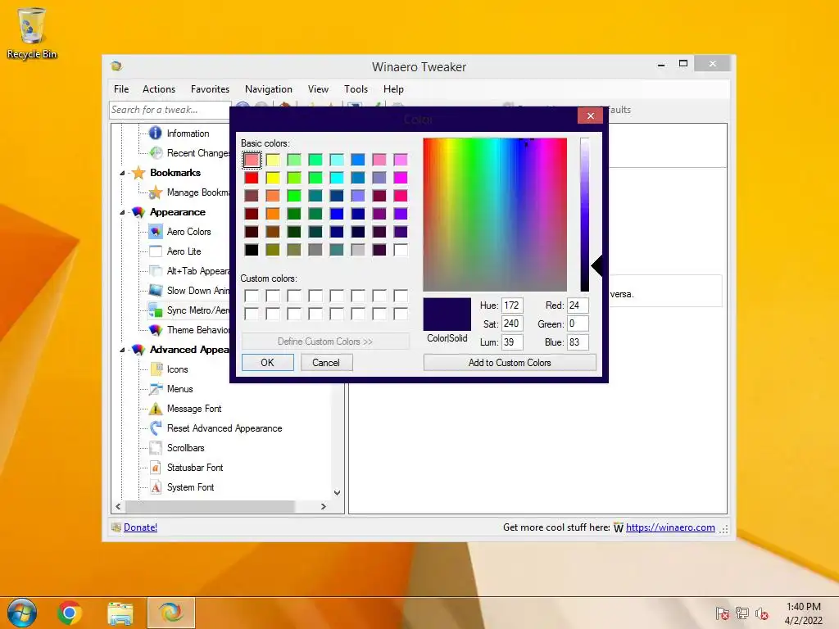Screen dimensions: 839x629
Task: Click the Hue value field
Action: click(x=512, y=305)
